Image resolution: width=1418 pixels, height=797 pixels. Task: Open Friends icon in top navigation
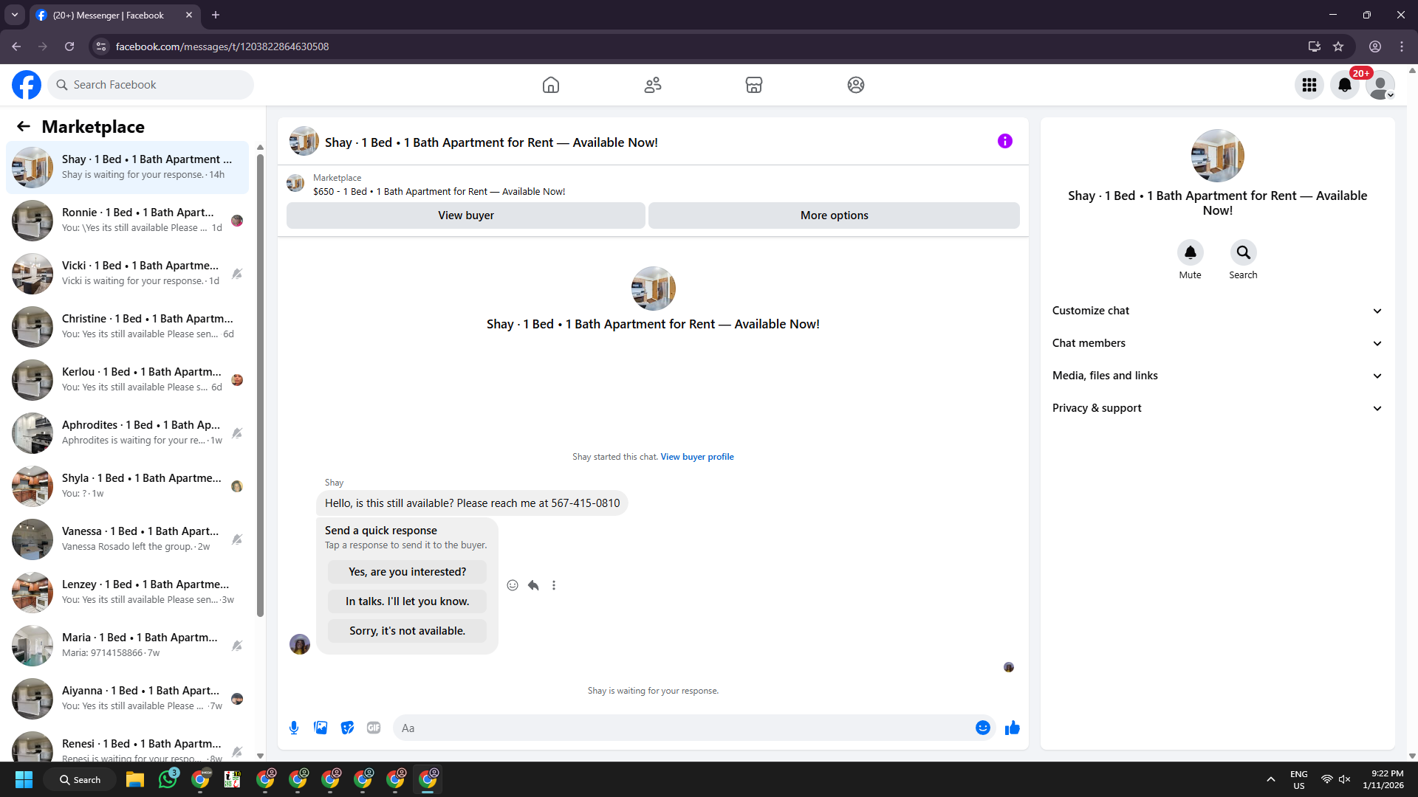653,85
